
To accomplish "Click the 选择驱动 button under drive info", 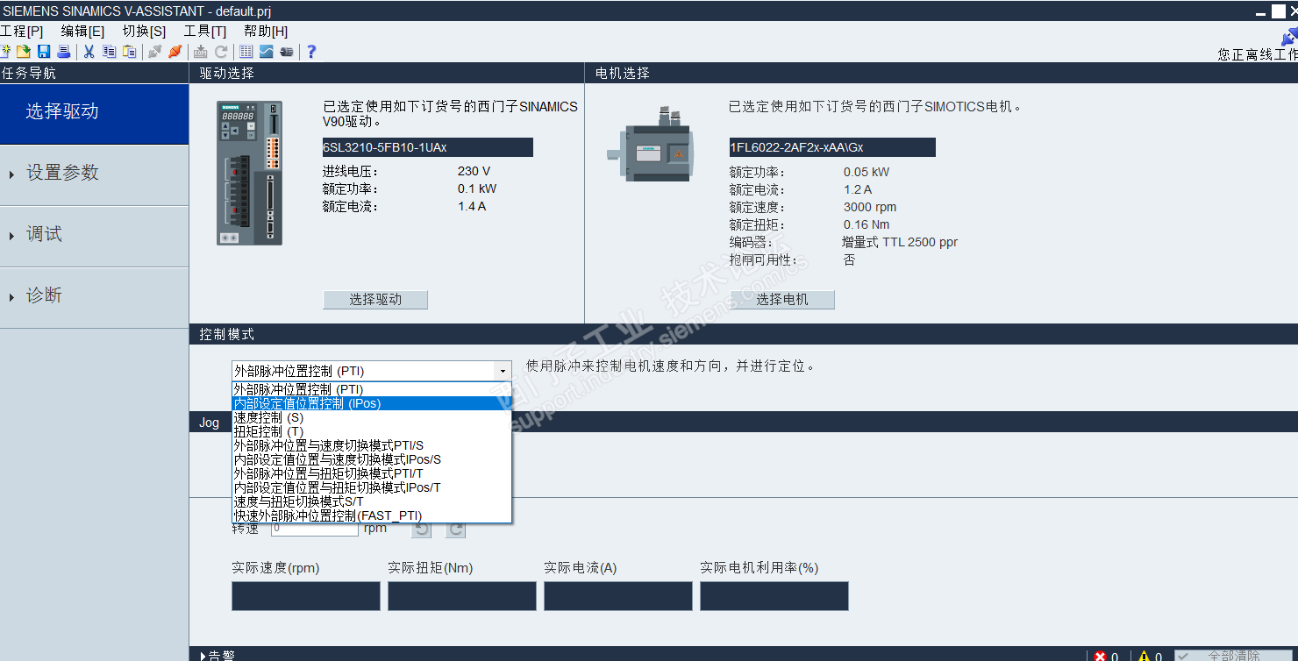I will click(x=375, y=300).
